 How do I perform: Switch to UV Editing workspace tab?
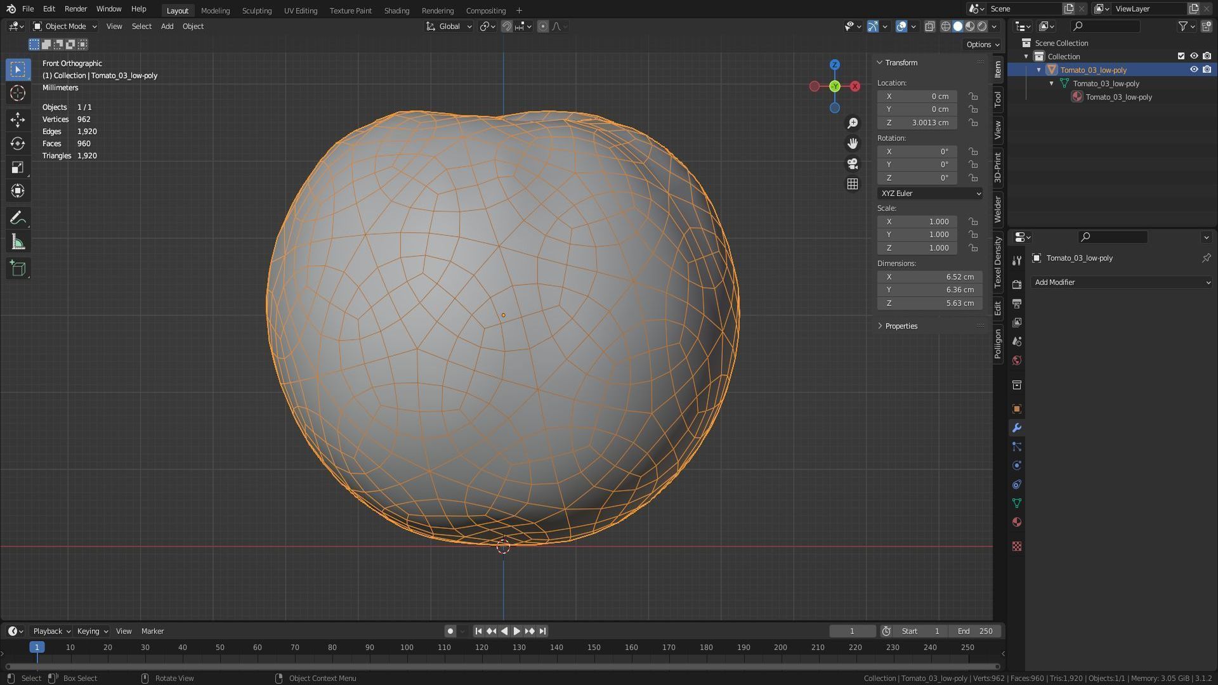(301, 11)
